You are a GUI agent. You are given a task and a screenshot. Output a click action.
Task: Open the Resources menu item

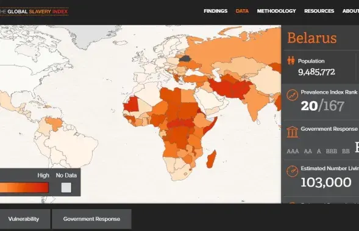tap(319, 11)
